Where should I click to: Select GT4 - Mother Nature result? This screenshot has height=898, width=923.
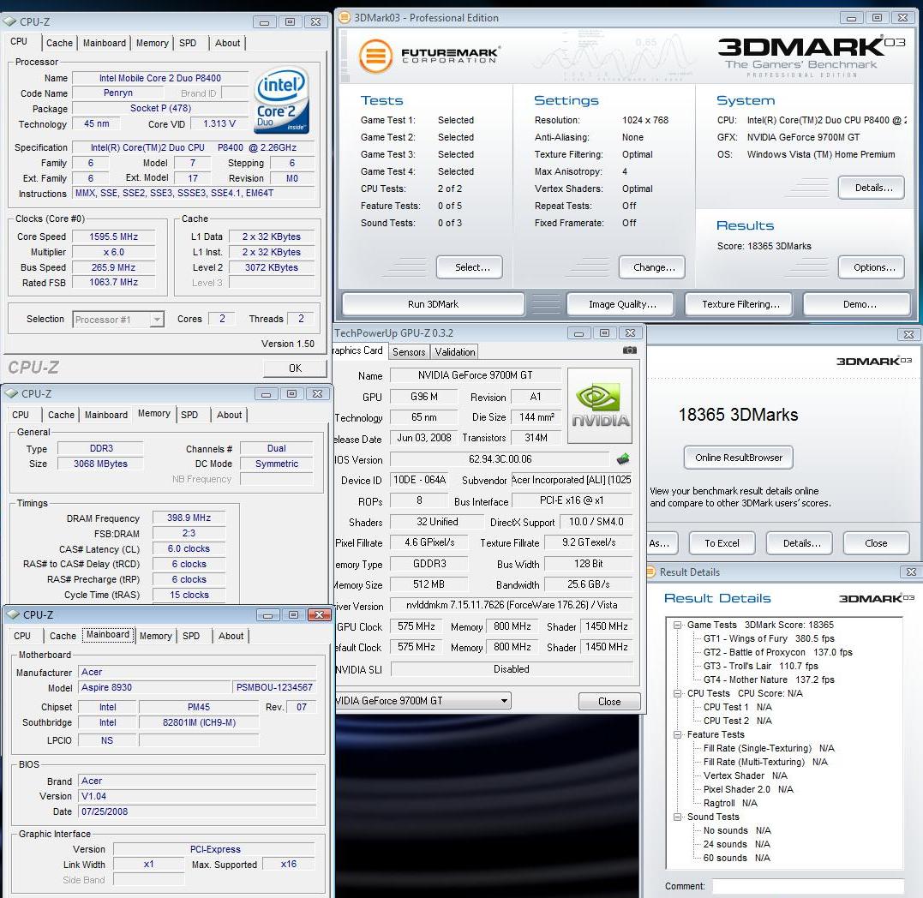pos(769,679)
